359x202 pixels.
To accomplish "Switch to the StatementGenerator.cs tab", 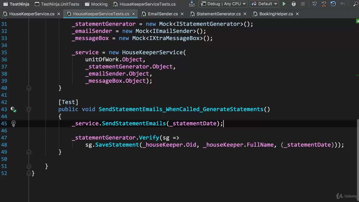I will pos(215,14).
